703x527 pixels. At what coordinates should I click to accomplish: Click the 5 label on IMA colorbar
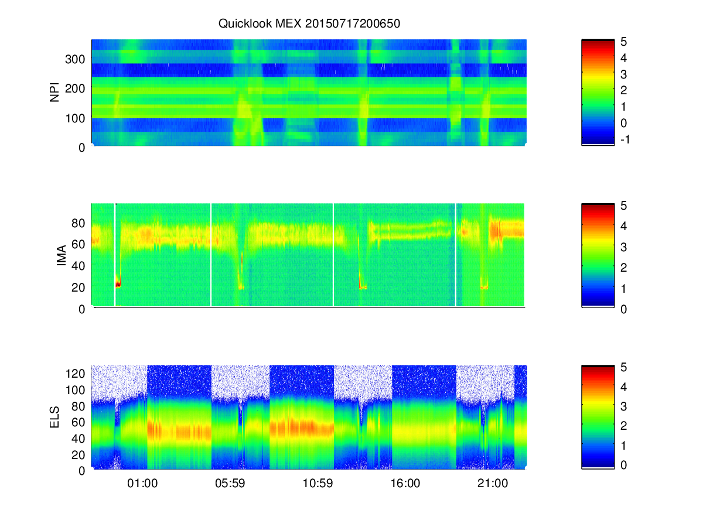[624, 206]
